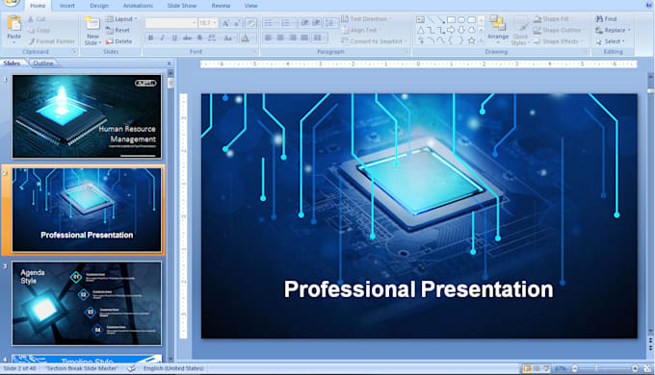Image resolution: width=655 pixels, height=375 pixels.
Task: Toggle Strikethrough formatting
Action: [x=187, y=37]
